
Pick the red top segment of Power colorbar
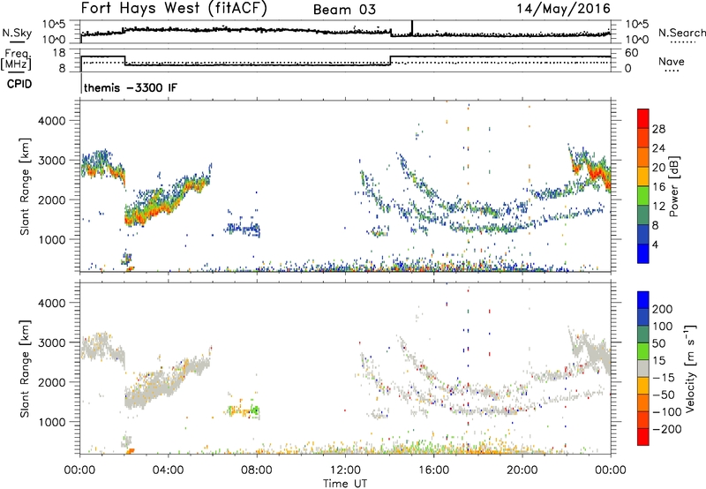[643, 118]
